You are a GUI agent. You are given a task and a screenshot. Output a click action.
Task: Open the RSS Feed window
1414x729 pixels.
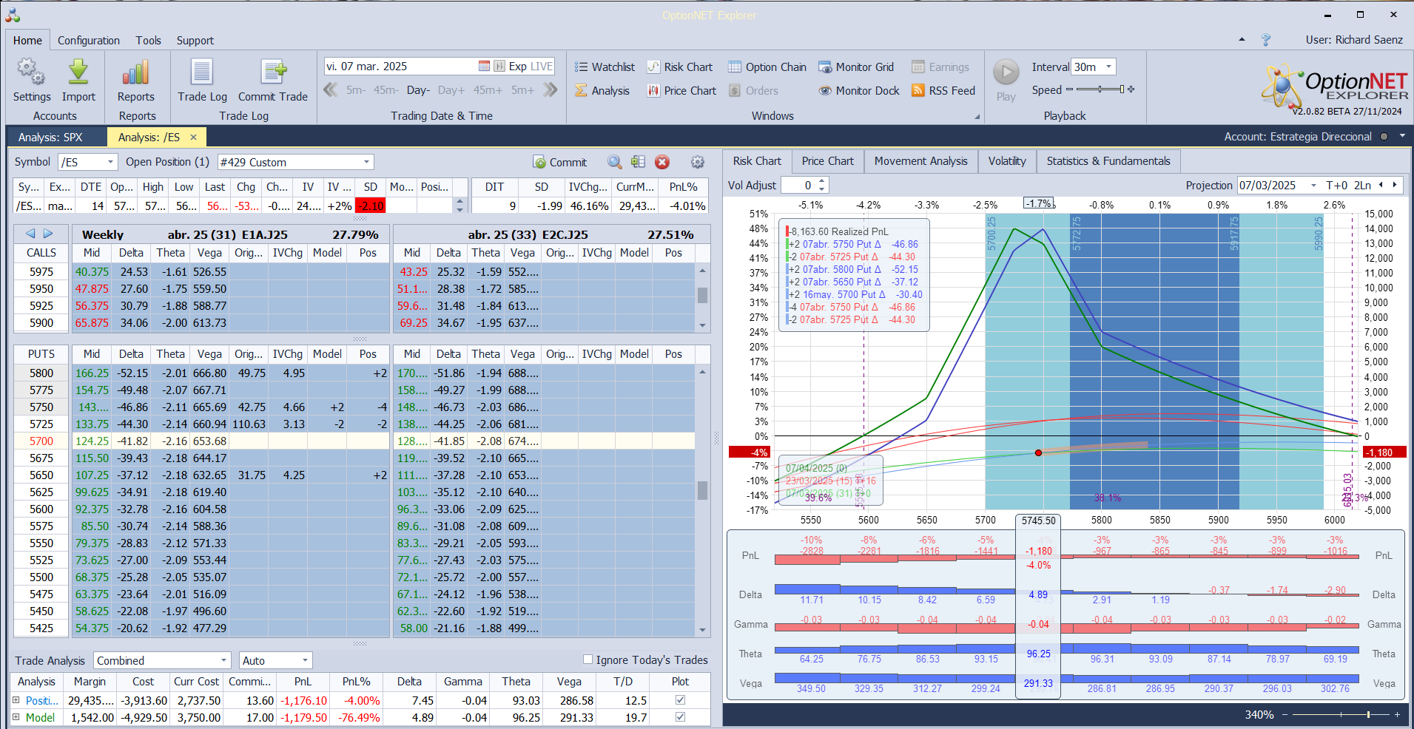[x=943, y=91]
